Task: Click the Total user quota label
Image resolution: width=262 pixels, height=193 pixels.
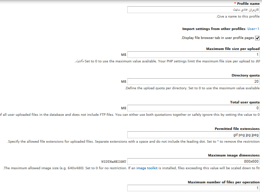Action: (x=245, y=102)
